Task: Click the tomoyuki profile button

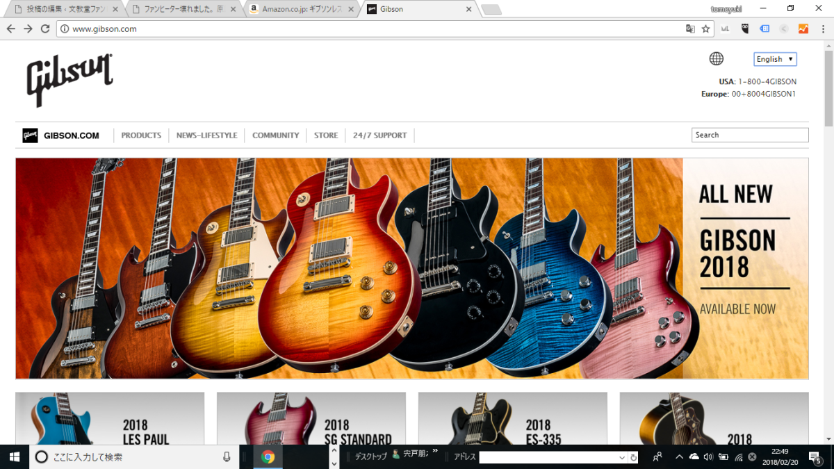Action: [726, 8]
